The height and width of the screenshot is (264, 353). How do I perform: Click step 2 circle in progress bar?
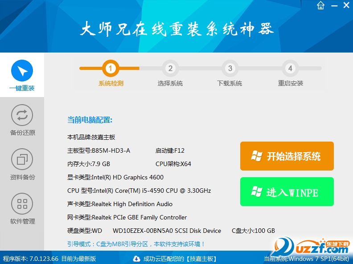tap(170, 68)
